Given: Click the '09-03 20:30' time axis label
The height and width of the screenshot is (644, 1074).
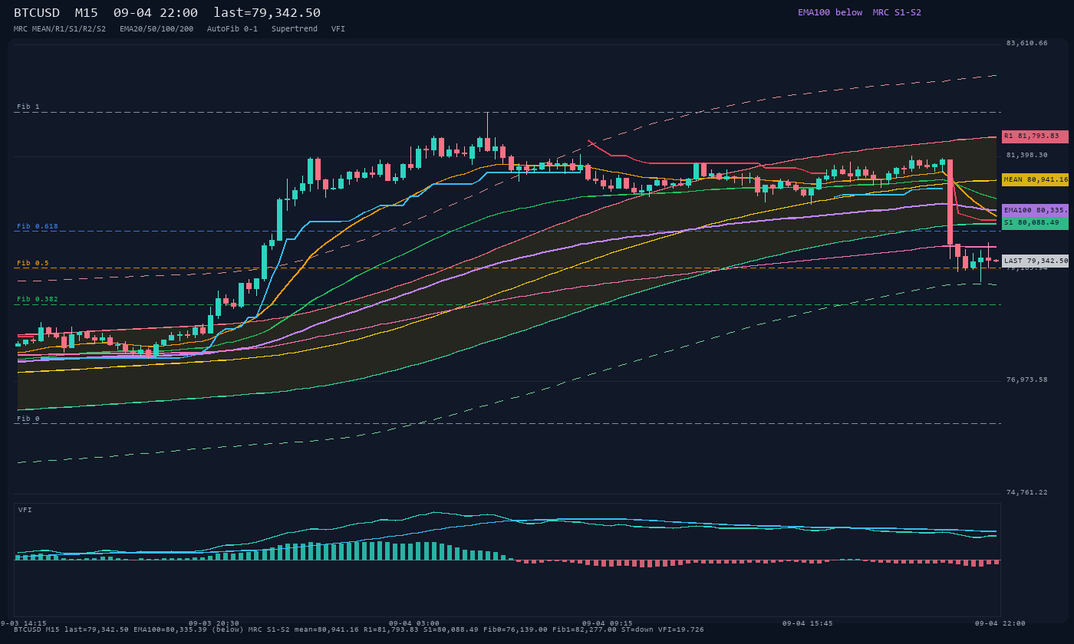Looking at the screenshot, I should click(x=214, y=623).
